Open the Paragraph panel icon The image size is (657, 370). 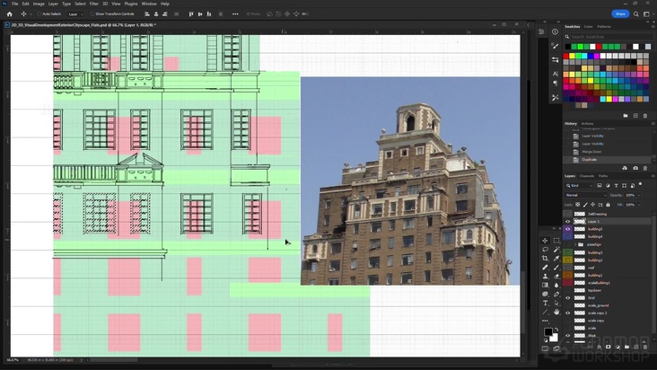tap(556, 83)
